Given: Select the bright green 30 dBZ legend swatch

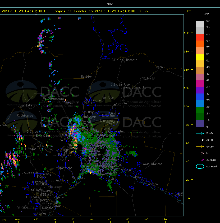Looking at the screenshot, I should coord(200,110).
